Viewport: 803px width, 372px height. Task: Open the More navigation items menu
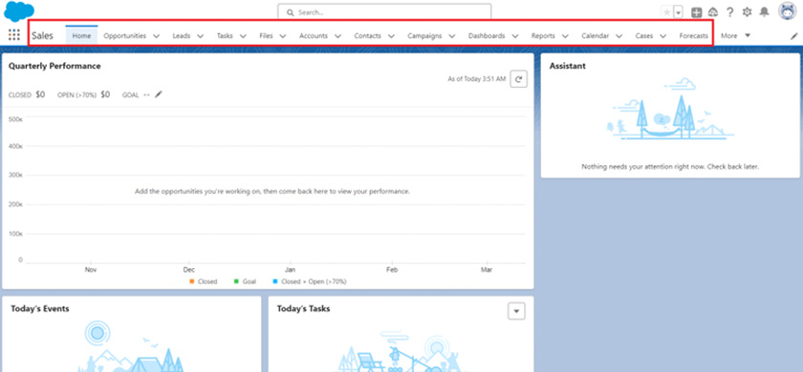[735, 36]
